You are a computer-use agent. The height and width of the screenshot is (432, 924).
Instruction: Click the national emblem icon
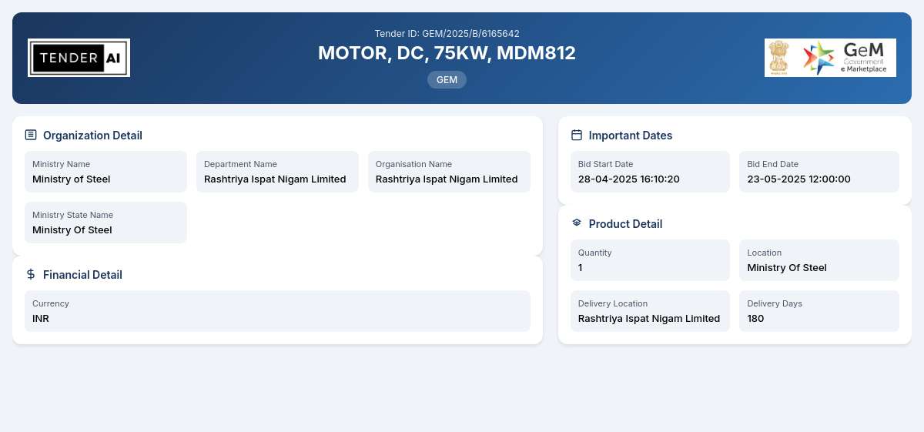(x=779, y=58)
